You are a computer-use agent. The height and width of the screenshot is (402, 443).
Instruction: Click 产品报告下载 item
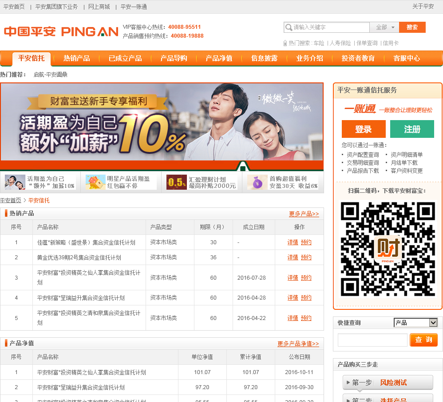coord(363,171)
